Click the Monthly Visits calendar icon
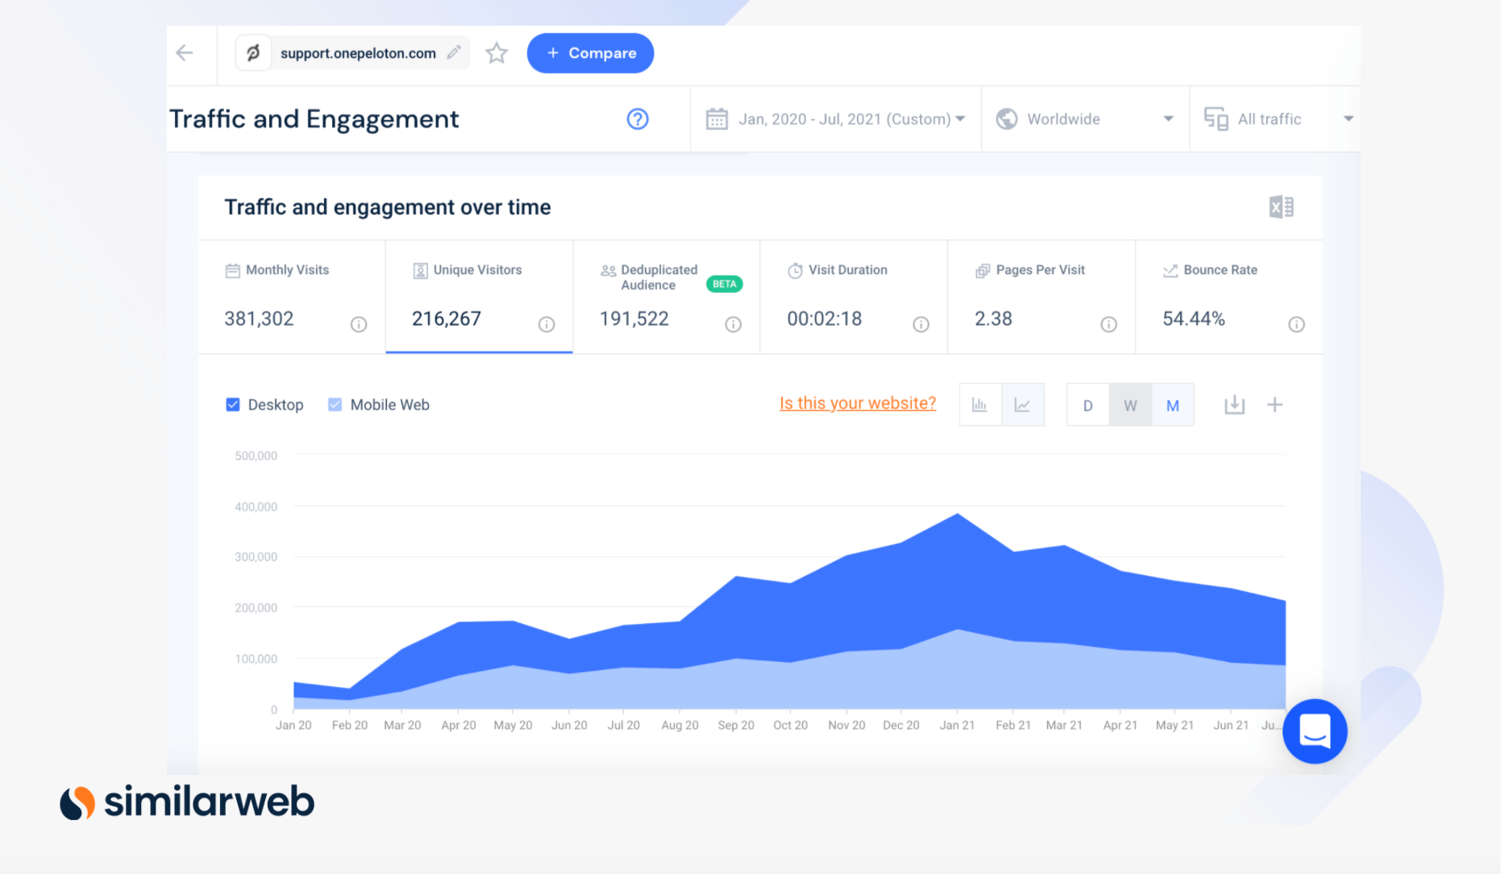This screenshot has height=874, width=1501. pos(233,270)
